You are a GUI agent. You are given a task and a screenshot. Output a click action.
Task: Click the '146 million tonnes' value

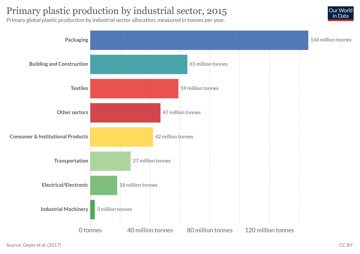coord(331,40)
